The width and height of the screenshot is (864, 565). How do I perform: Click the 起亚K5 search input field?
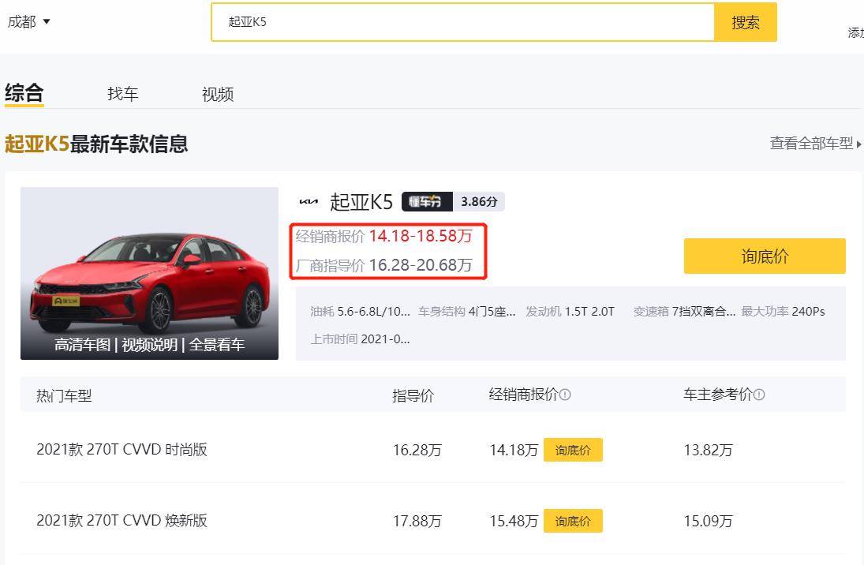tap(463, 22)
